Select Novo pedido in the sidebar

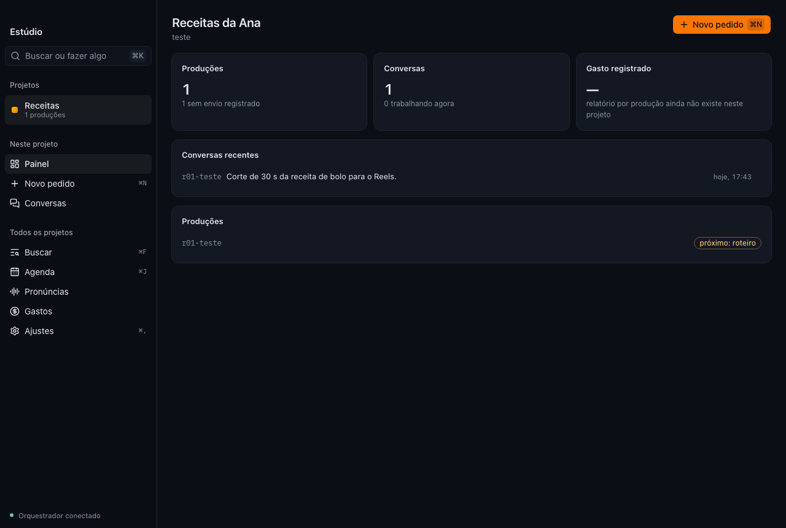78,184
